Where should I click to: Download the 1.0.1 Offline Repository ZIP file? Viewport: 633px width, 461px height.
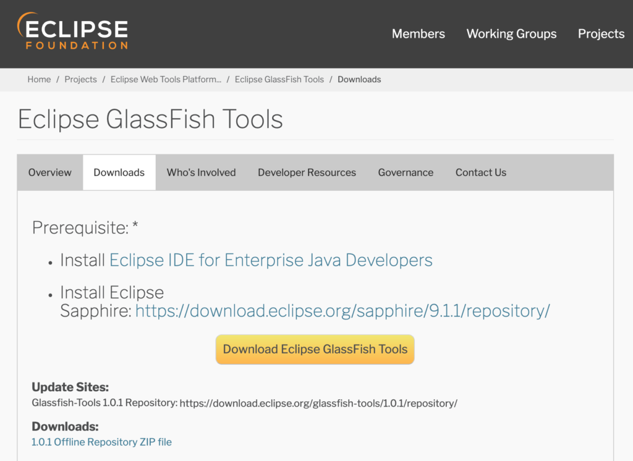[x=101, y=442]
